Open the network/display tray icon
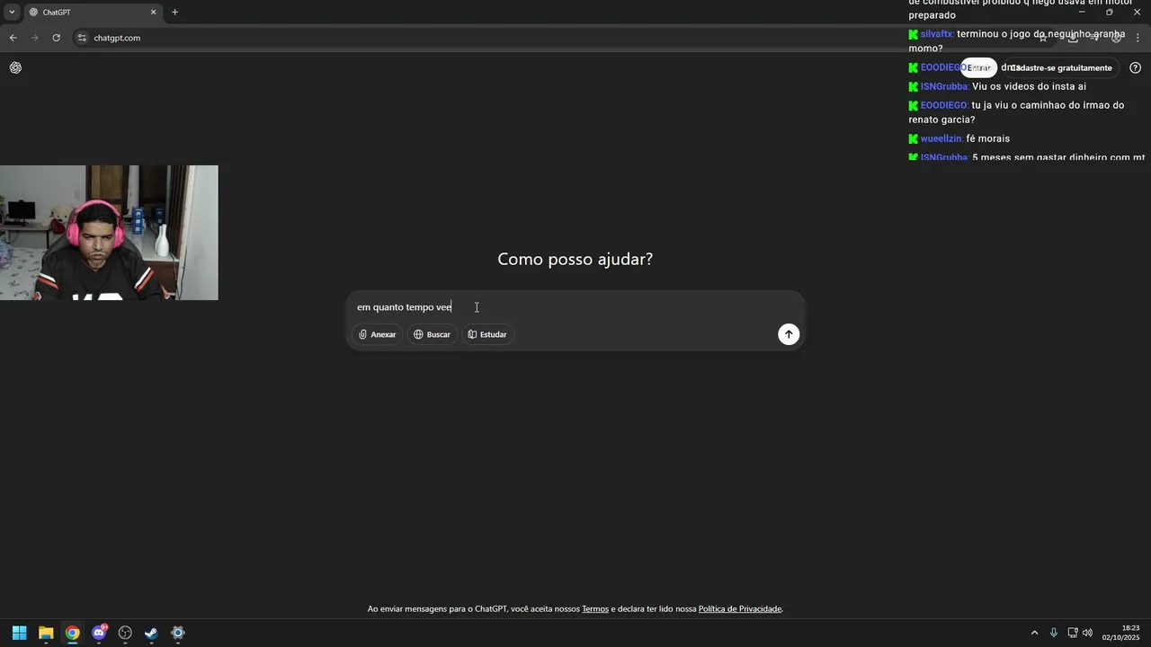 [x=1073, y=633]
